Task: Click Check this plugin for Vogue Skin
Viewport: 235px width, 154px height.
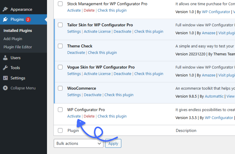Action: tap(149, 74)
